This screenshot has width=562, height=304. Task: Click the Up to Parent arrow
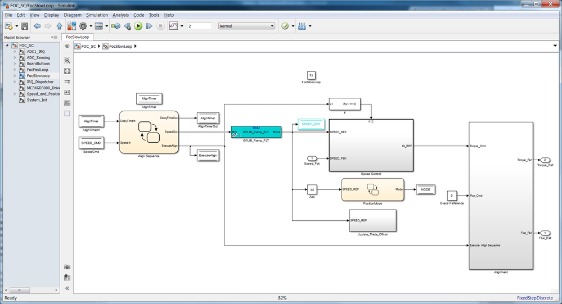click(59, 26)
